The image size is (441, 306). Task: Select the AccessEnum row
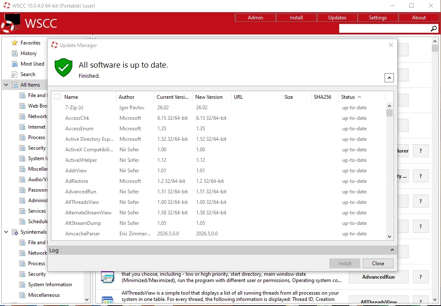click(x=218, y=129)
